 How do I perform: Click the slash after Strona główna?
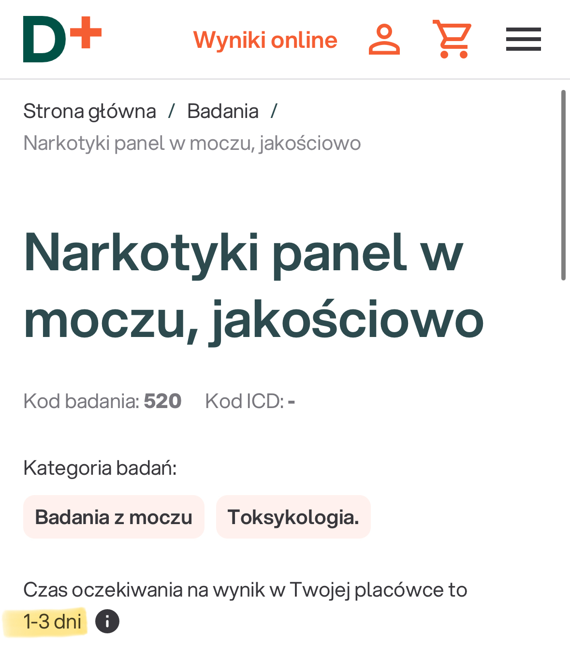coord(171,111)
